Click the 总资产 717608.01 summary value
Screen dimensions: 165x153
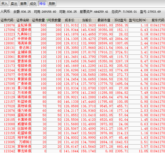click(x=124, y=12)
